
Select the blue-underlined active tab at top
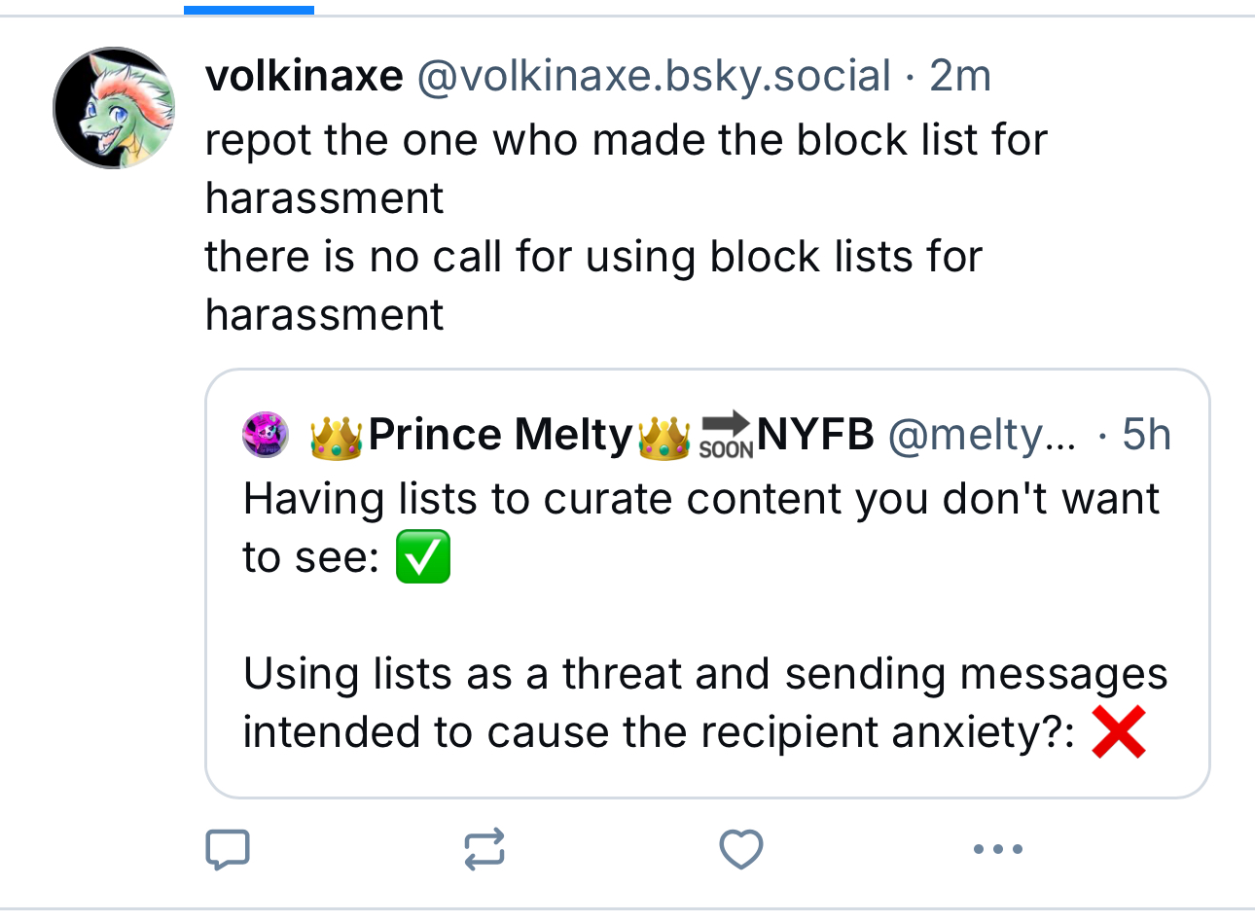pos(249,10)
